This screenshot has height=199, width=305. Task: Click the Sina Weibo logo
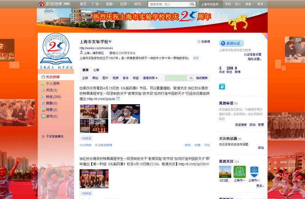(50, 4)
